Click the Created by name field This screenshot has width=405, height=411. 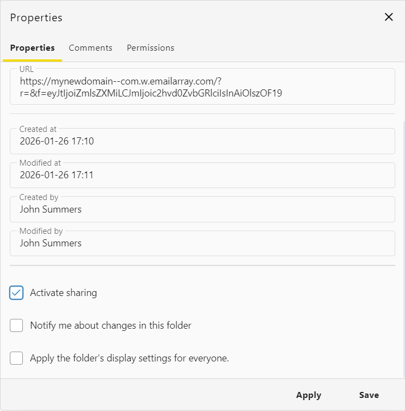tap(202, 209)
